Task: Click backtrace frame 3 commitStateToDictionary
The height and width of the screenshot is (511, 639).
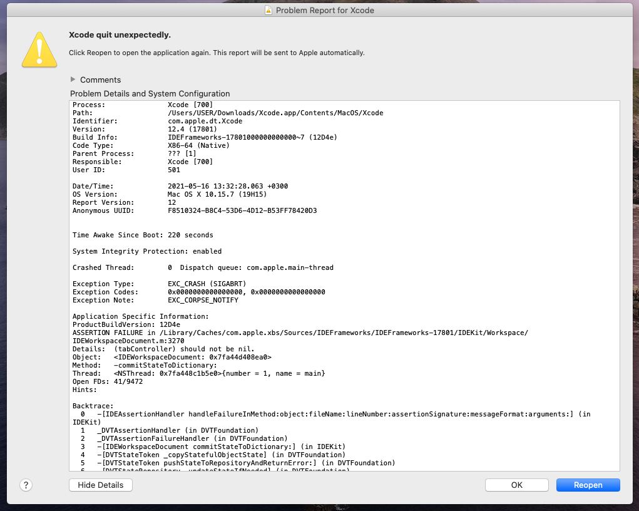Action: point(213,447)
